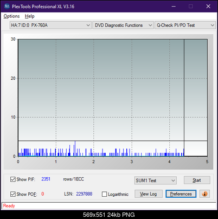The width and height of the screenshot is (218, 219).
Task: Open the Q-Check PI/PO Test dropdown
Action: pos(185,25)
